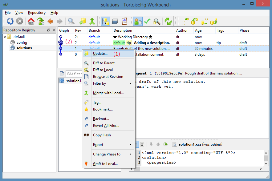Collapse the default group in registry tree
This screenshot has height=181, width=272.
5,37
